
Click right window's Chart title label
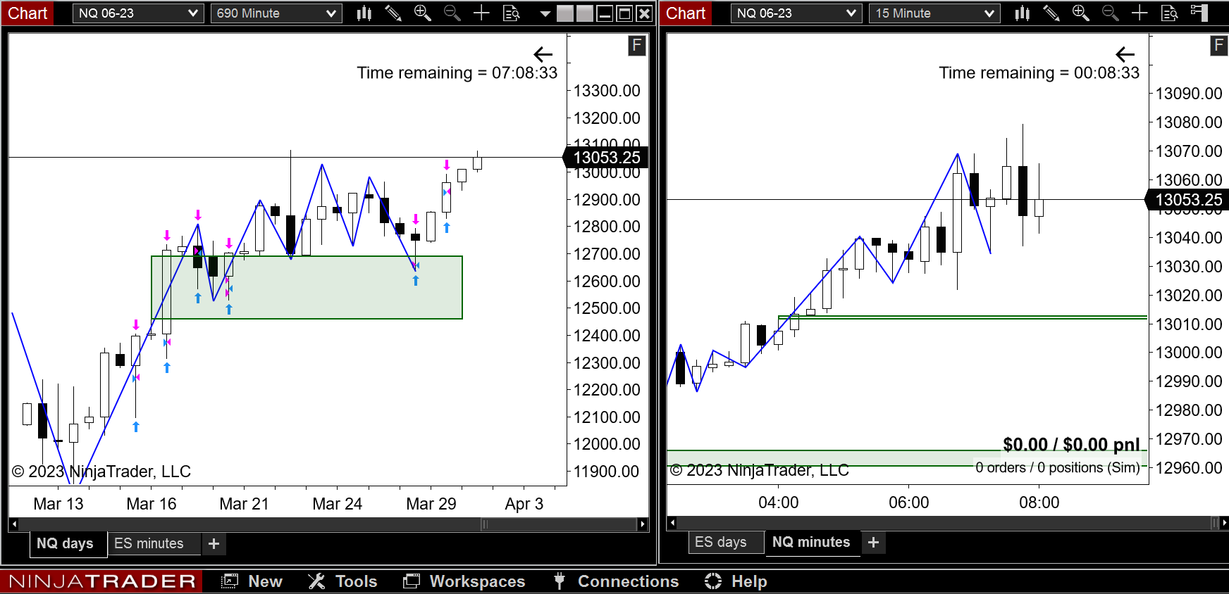coord(686,13)
